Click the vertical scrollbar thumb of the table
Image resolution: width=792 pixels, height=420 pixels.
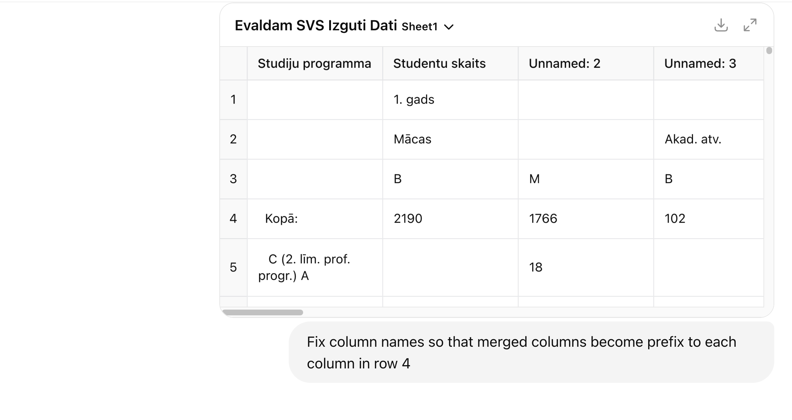pos(769,51)
